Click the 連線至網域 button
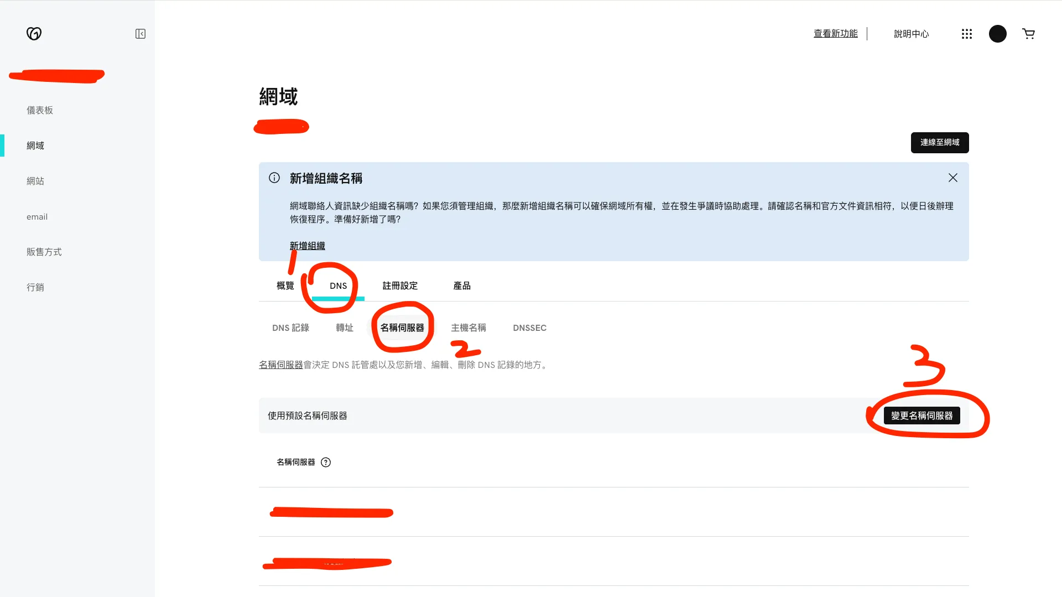Image resolution: width=1062 pixels, height=597 pixels. (939, 142)
